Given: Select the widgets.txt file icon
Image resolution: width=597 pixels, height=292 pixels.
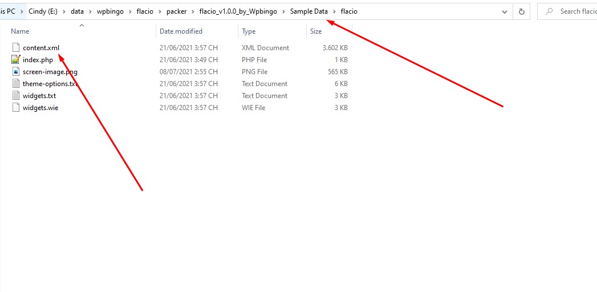Looking at the screenshot, I should (15, 96).
